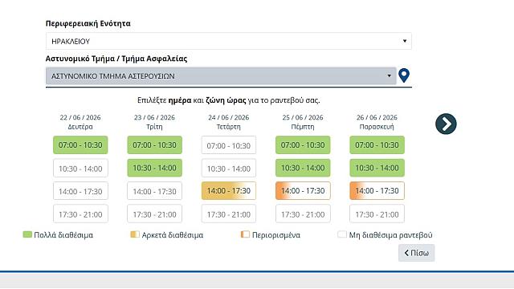
Task: Pick Wednesday 24/06 slot 07:00 - 10:30
Action: point(228,144)
